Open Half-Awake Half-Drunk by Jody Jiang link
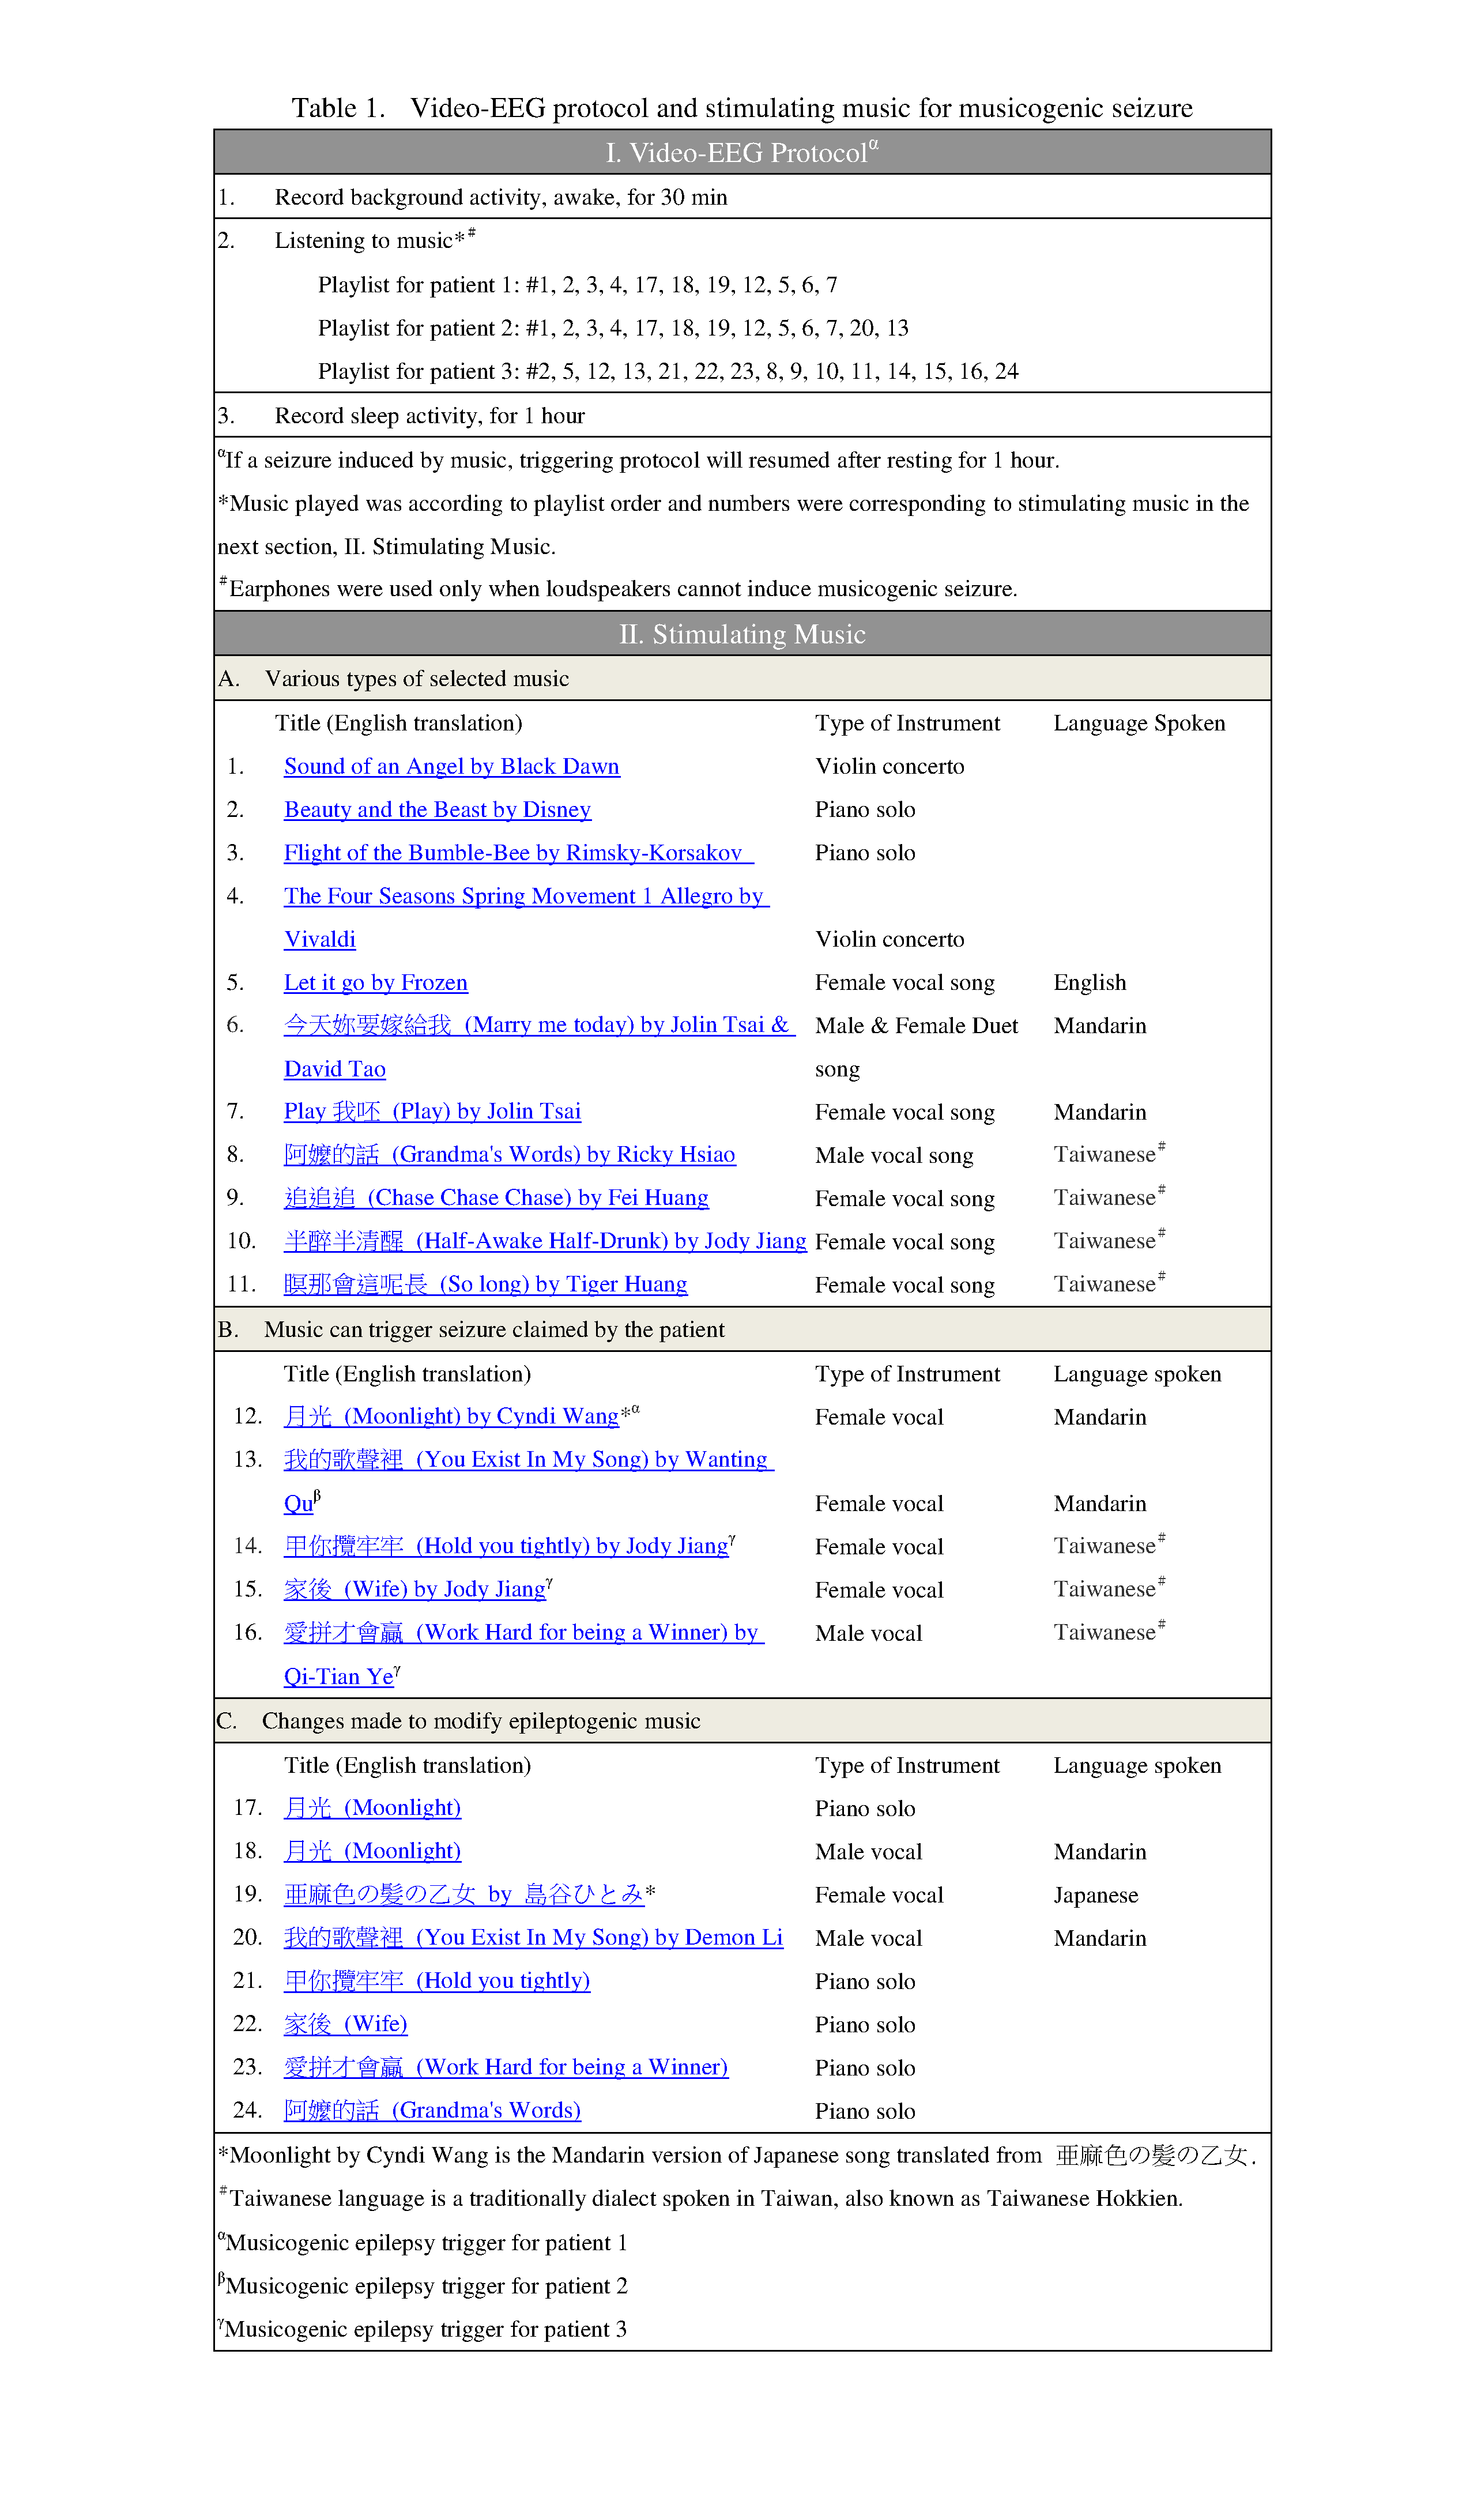 click(544, 1241)
